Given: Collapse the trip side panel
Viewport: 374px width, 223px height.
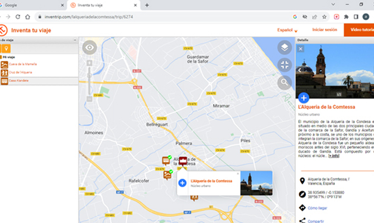Looking at the screenshot, I should point(75,40).
